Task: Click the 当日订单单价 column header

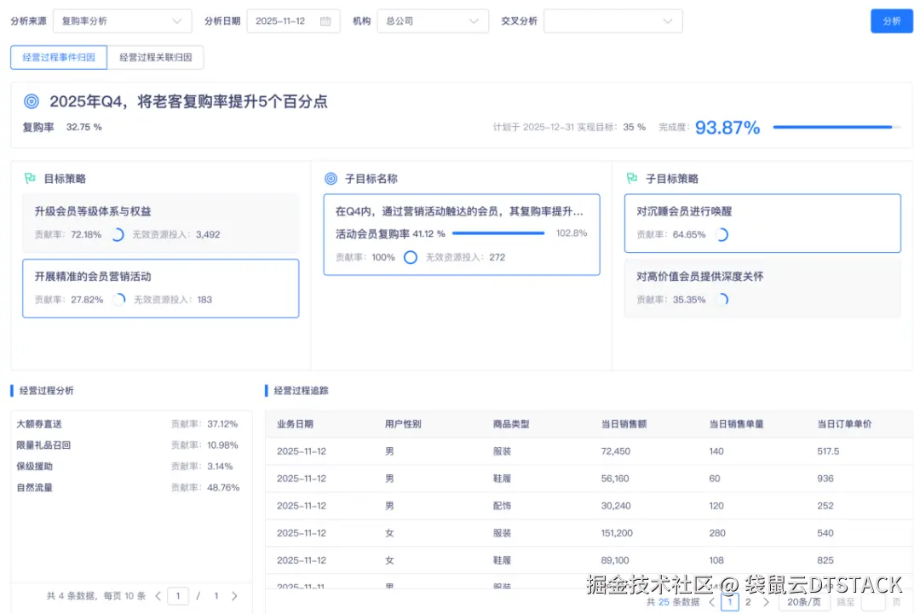Action: click(x=844, y=424)
